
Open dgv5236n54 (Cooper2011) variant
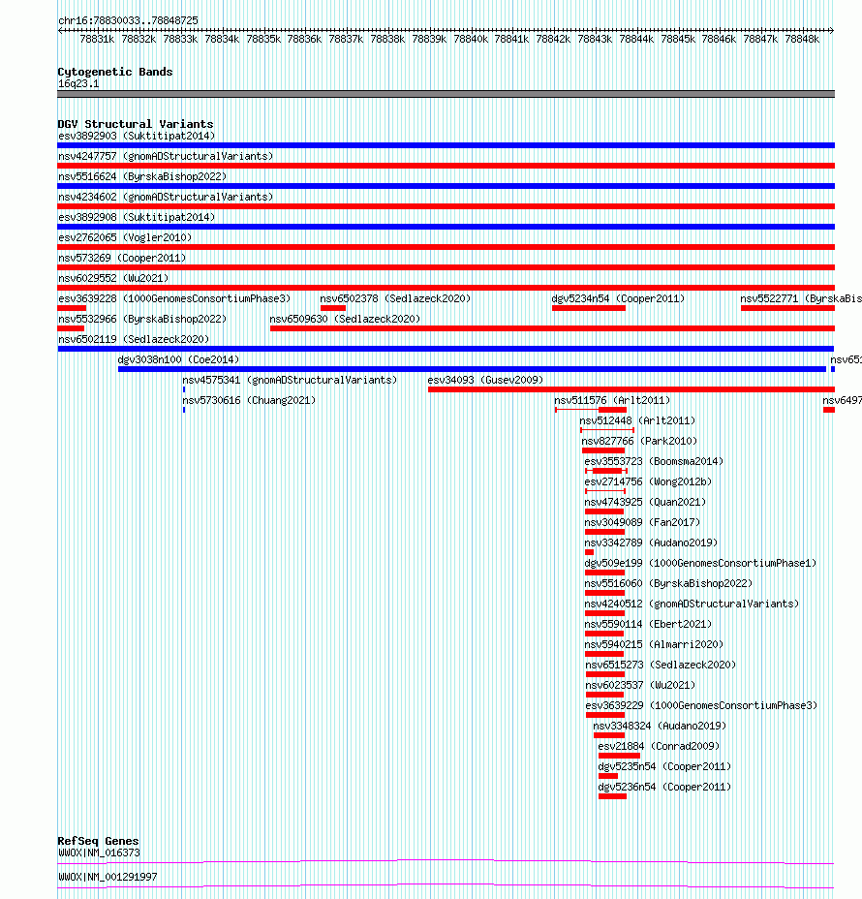coord(664,788)
